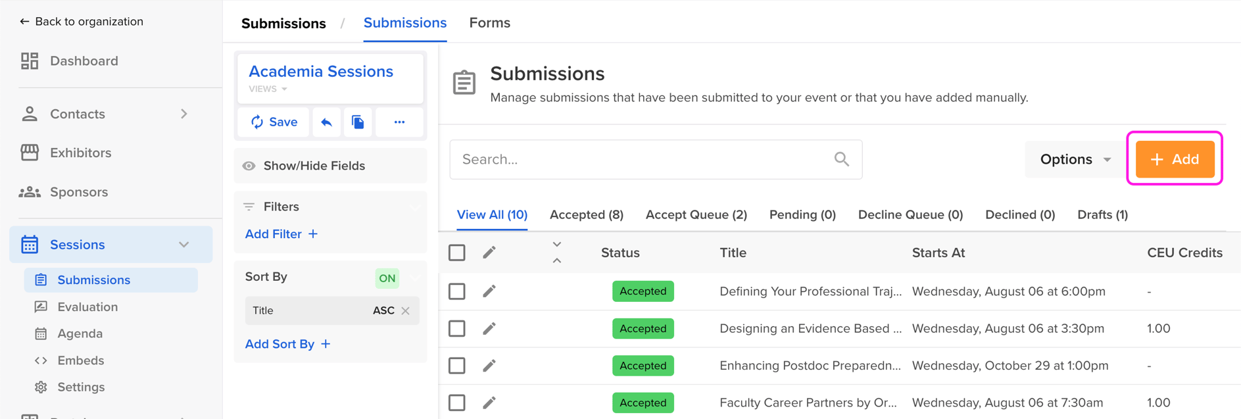The image size is (1241, 419).
Task: Open Dashboard from the sidebar
Action: [84, 61]
